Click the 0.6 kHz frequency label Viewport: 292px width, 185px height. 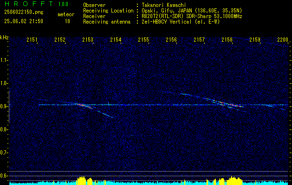(4, 176)
